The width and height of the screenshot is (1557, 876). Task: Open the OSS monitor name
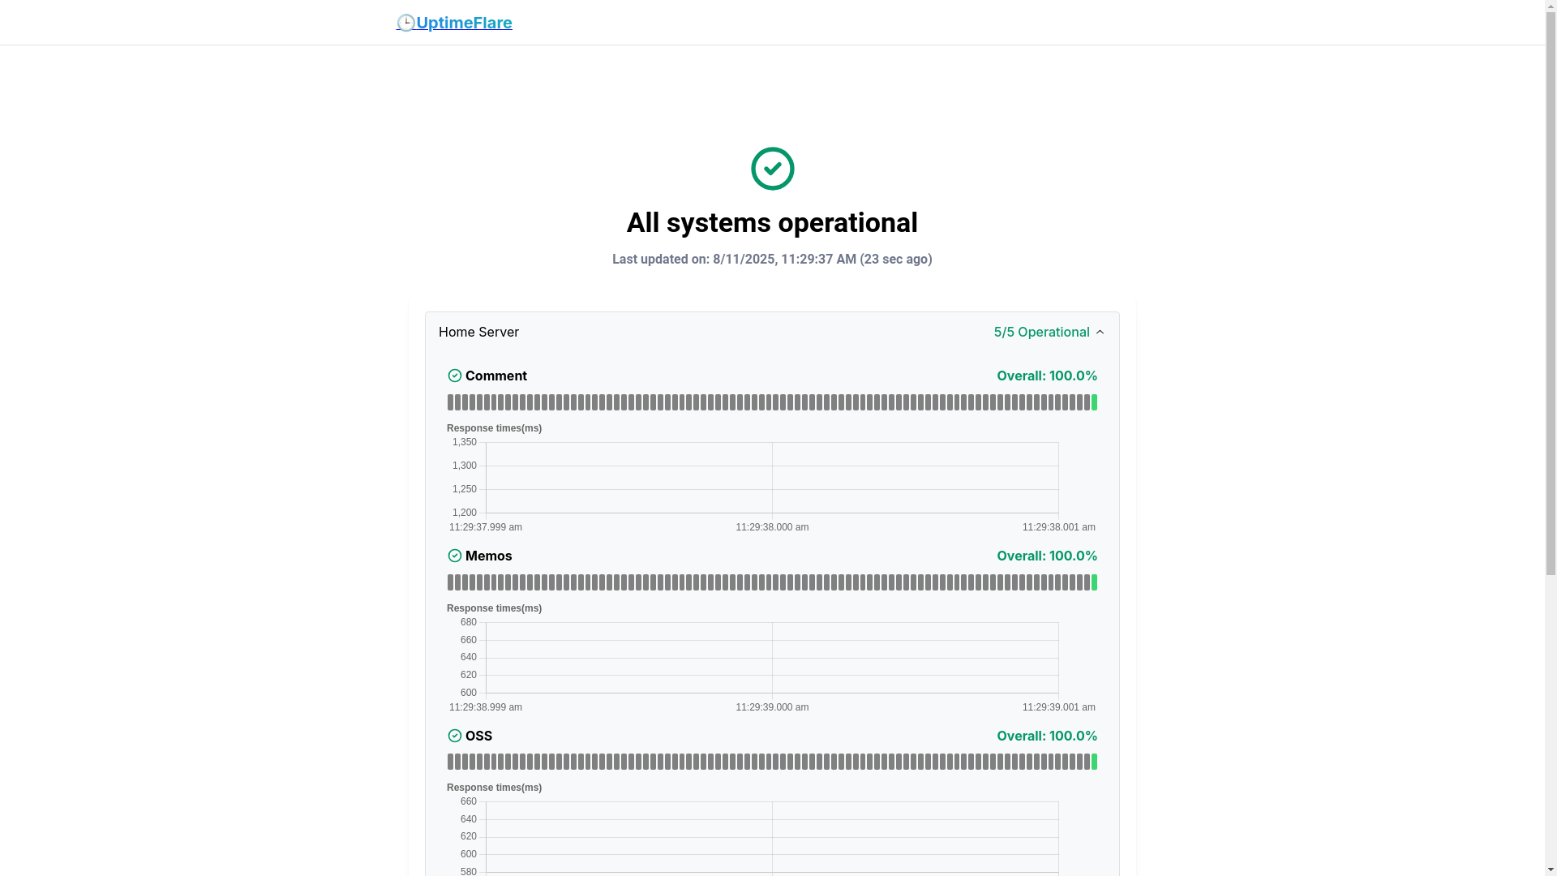pos(478,736)
